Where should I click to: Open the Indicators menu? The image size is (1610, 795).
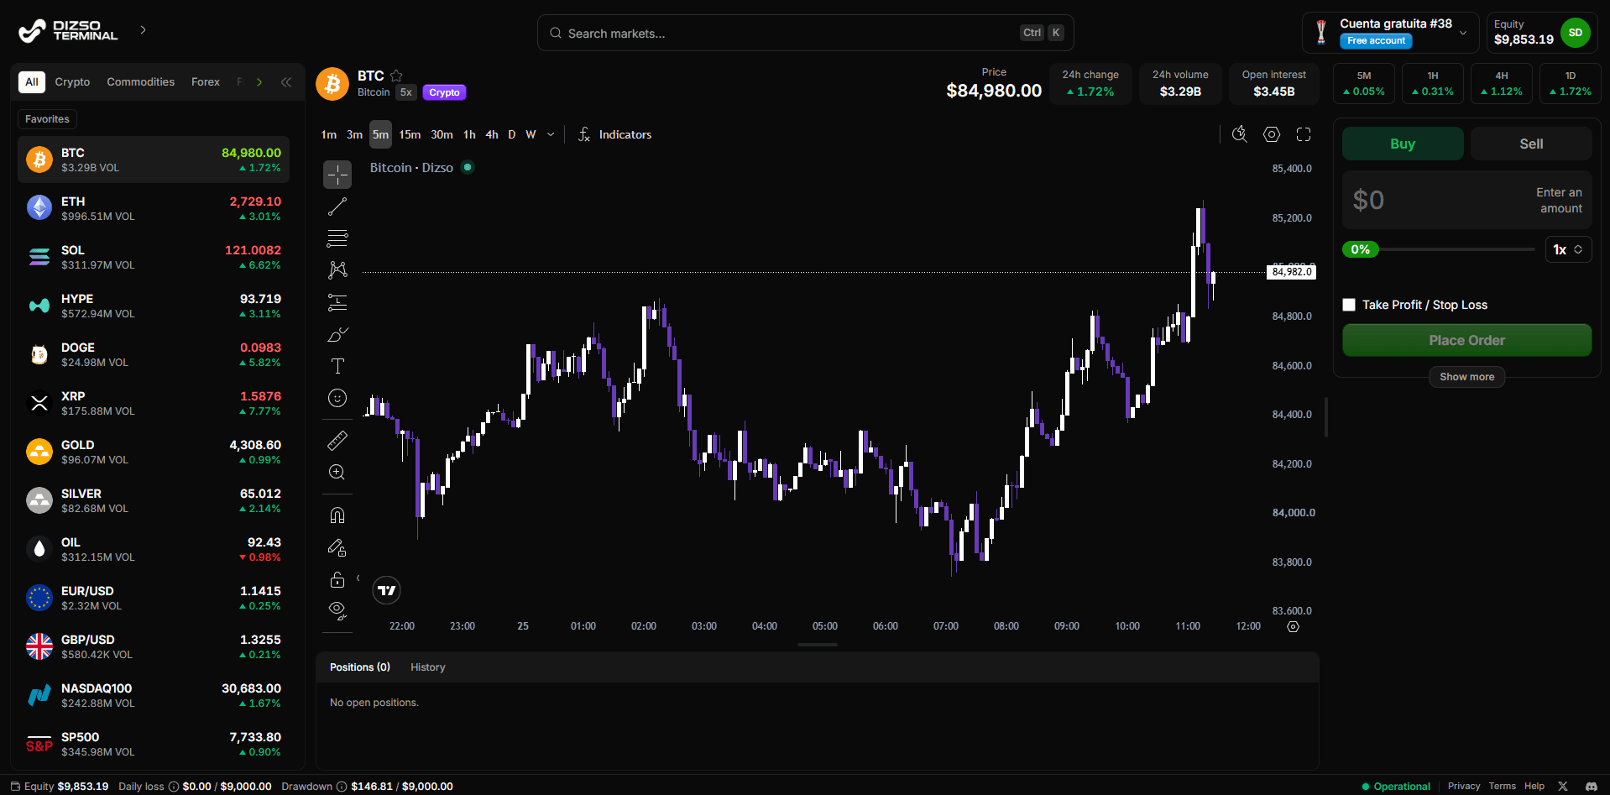[x=615, y=134]
